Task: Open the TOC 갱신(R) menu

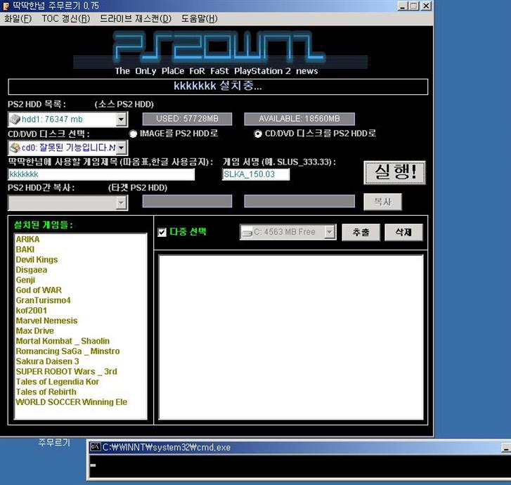Action: [66, 18]
